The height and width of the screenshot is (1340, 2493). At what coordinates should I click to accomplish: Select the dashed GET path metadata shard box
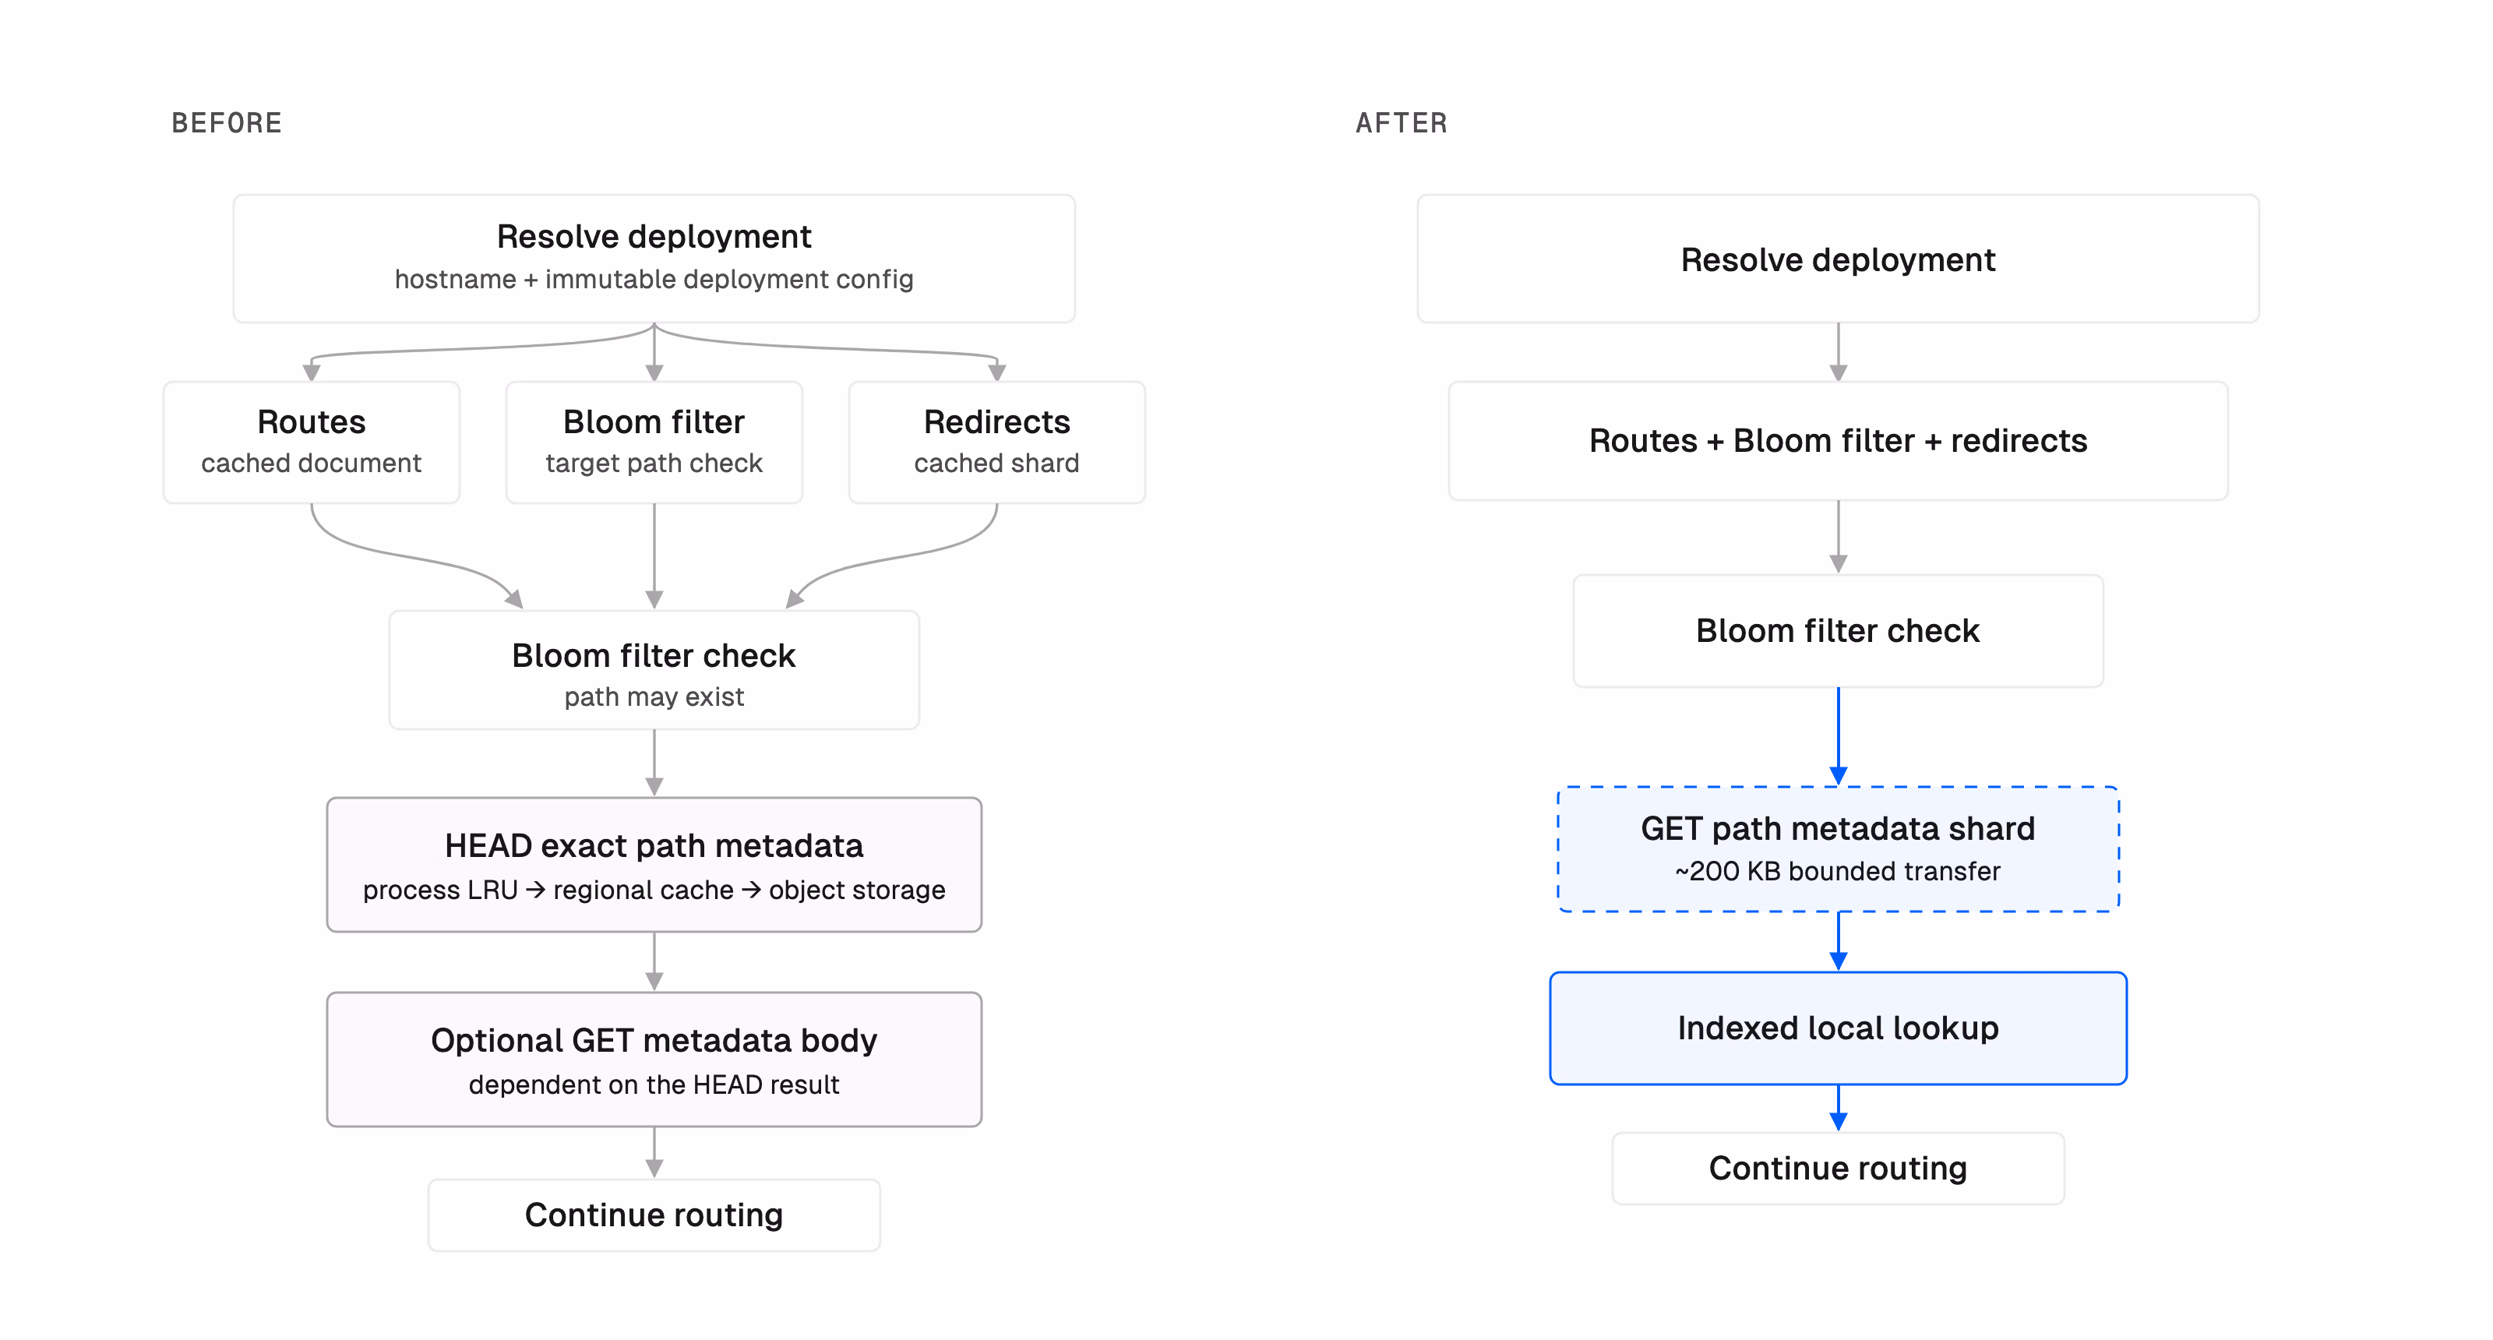click(1838, 848)
